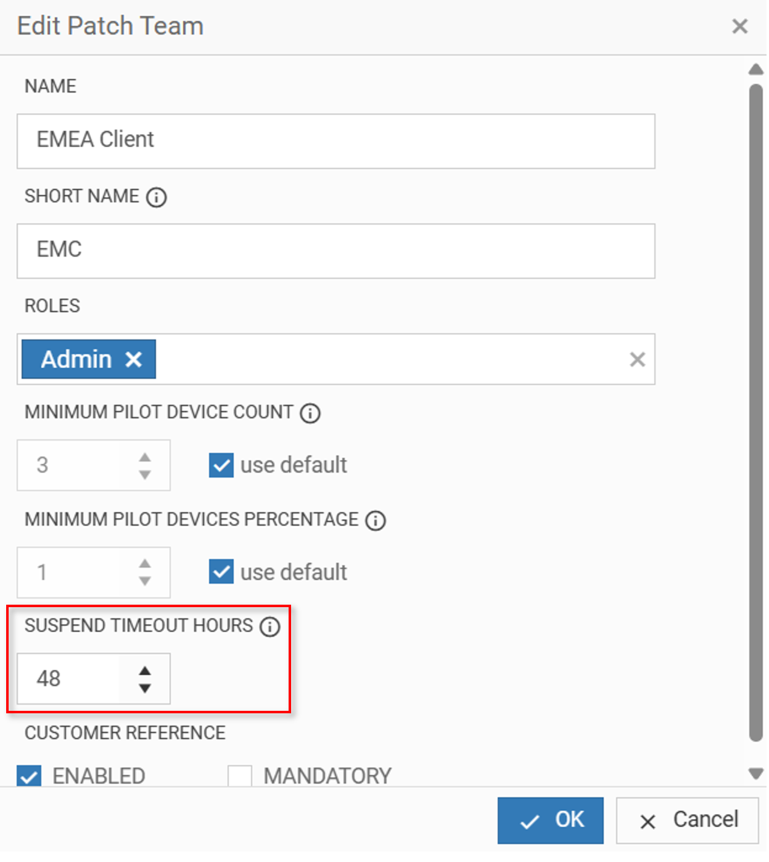Decrease minimum pilot device count
Viewport: 769px width, 862px height.
[145, 475]
